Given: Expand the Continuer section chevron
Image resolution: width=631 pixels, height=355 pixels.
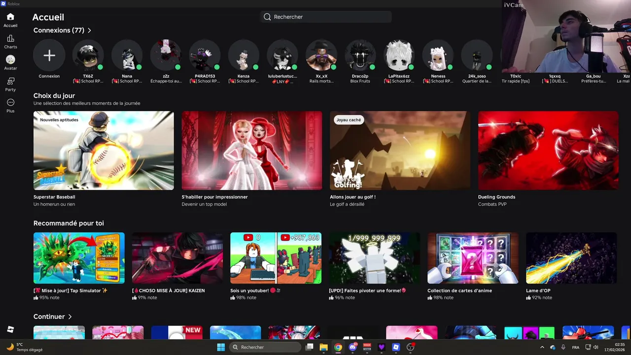Looking at the screenshot, I should (70, 317).
